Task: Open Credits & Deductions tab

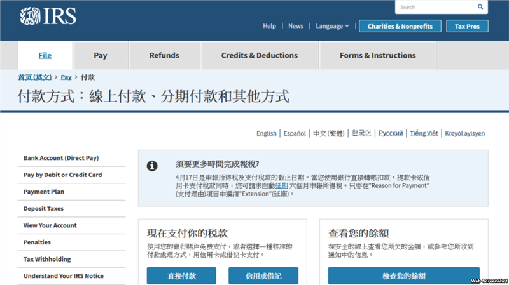Action: pyautogui.click(x=259, y=55)
